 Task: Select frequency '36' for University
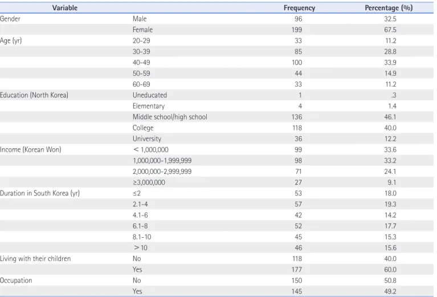point(298,139)
